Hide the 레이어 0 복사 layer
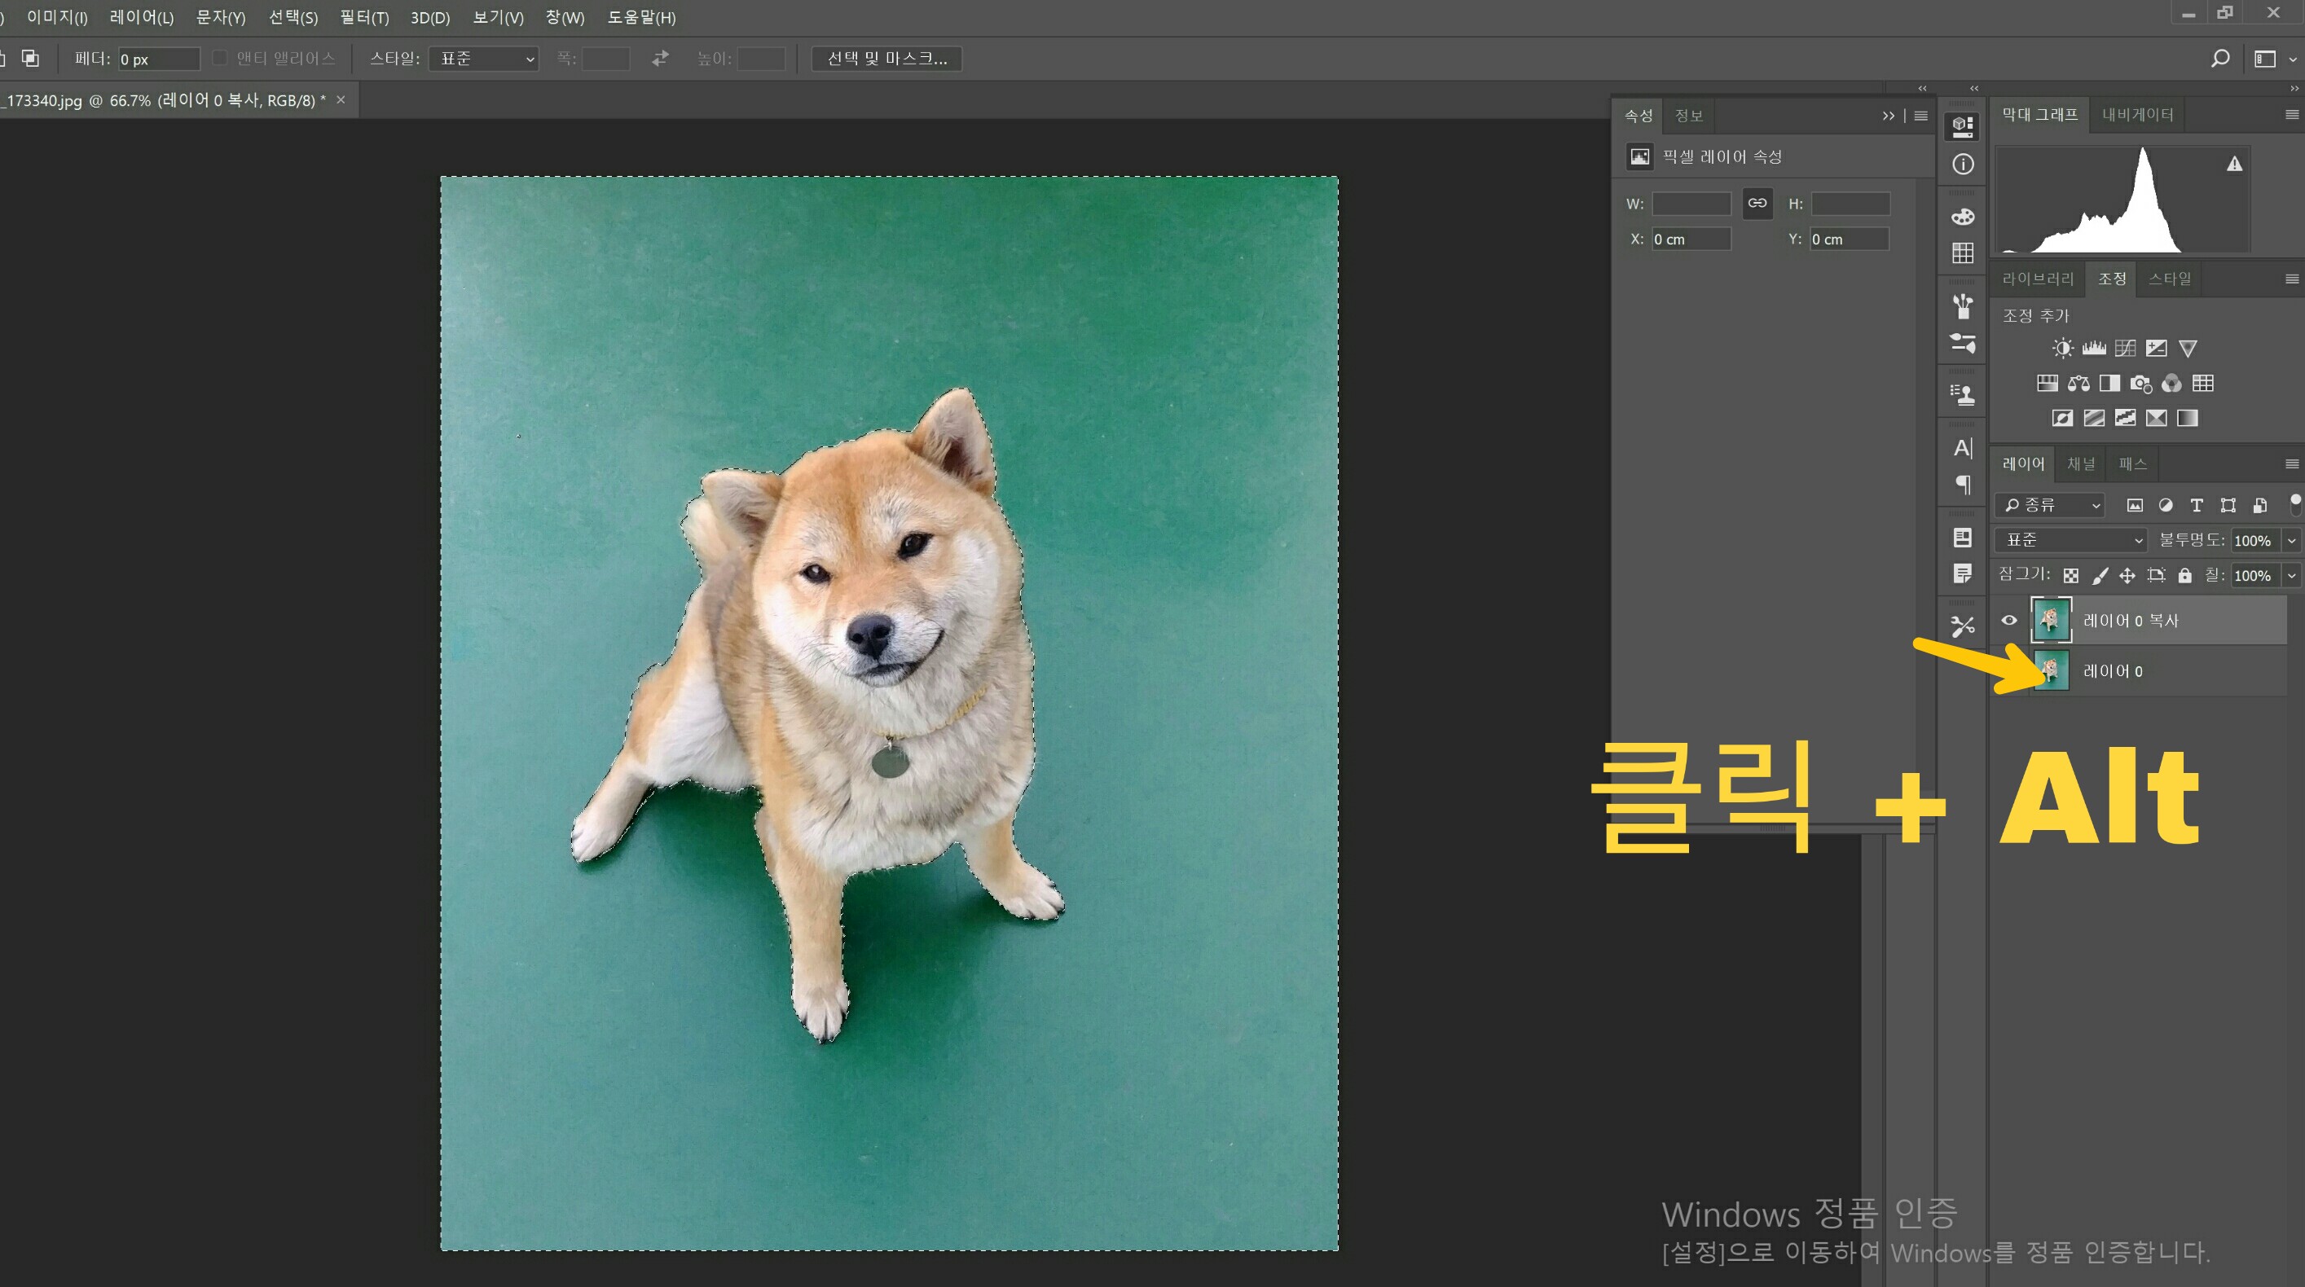 2008,620
